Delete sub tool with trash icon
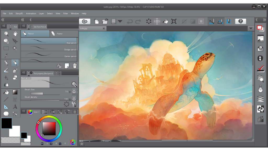The height and width of the screenshot is (151, 268). pyautogui.click(x=75, y=66)
